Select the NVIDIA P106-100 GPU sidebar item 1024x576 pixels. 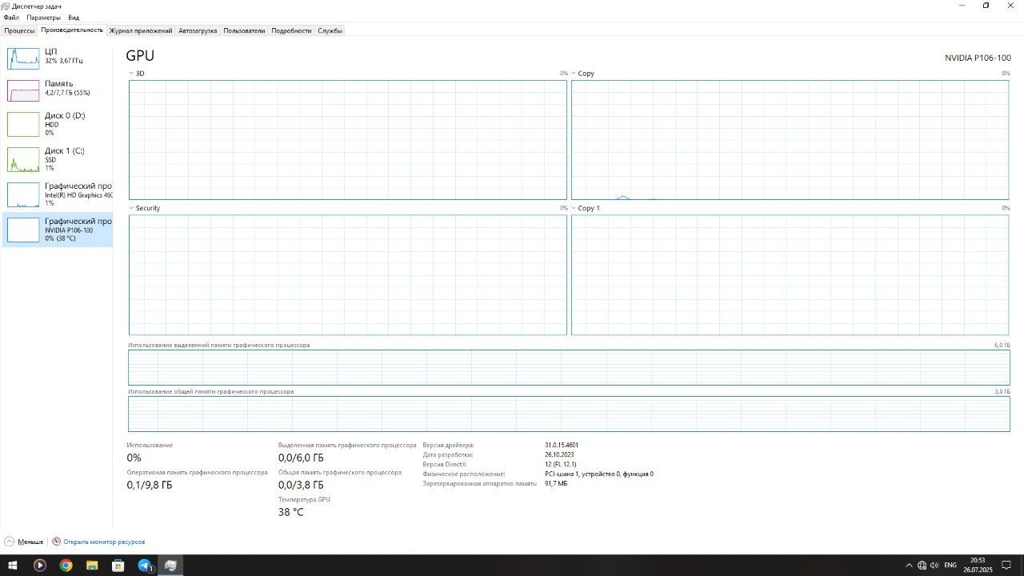57,230
